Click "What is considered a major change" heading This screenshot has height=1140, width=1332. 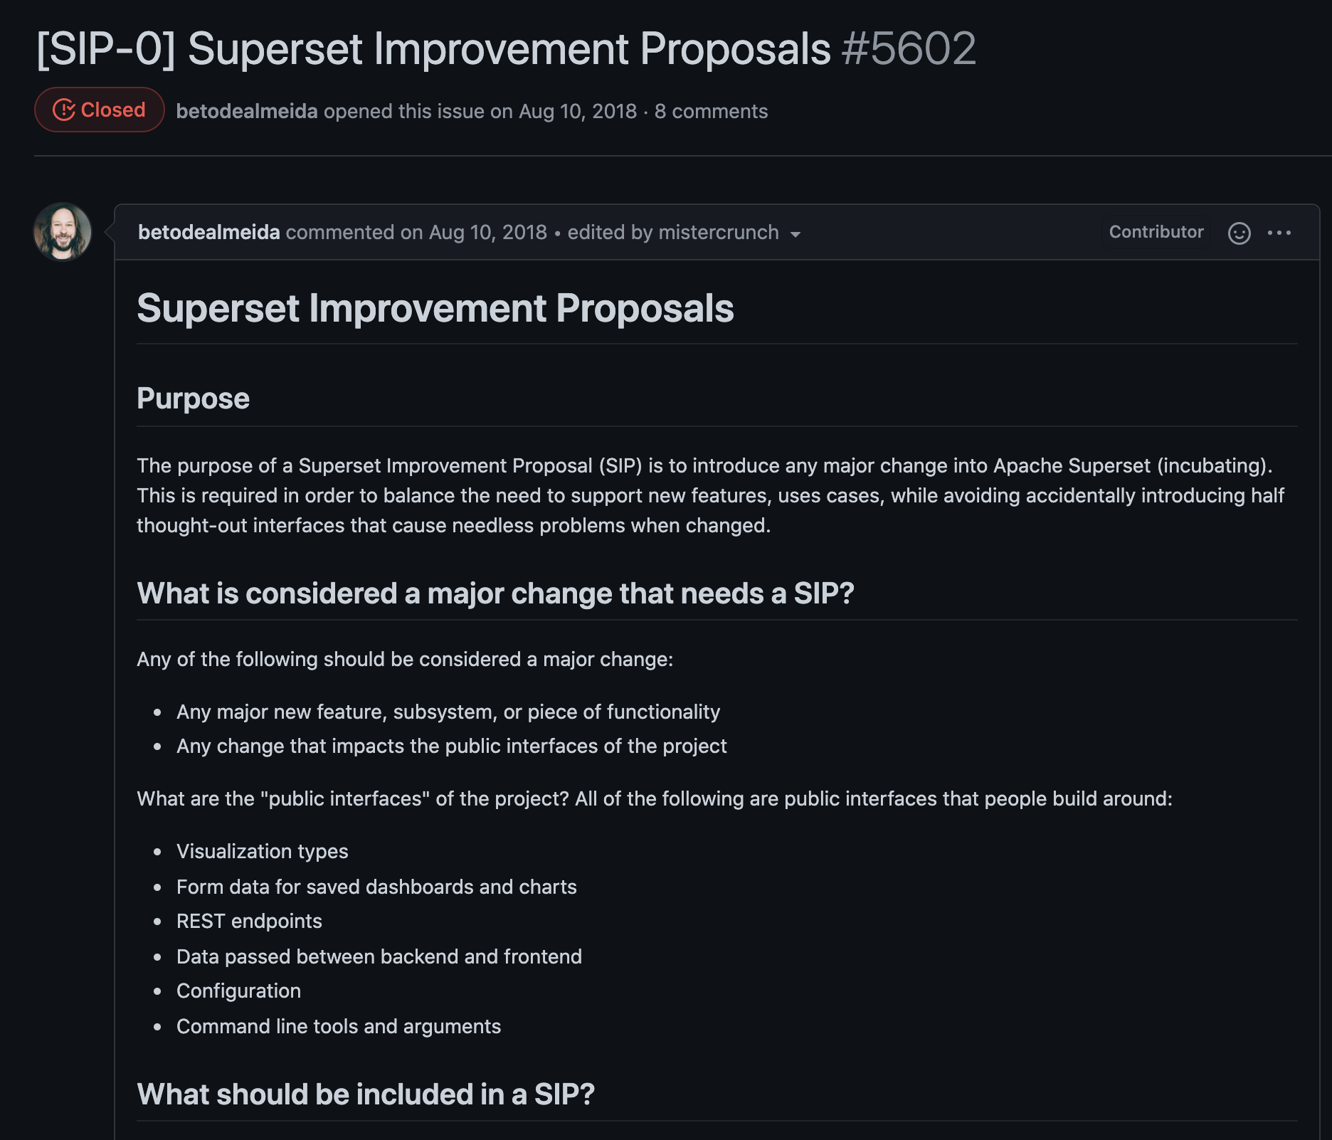point(495,593)
